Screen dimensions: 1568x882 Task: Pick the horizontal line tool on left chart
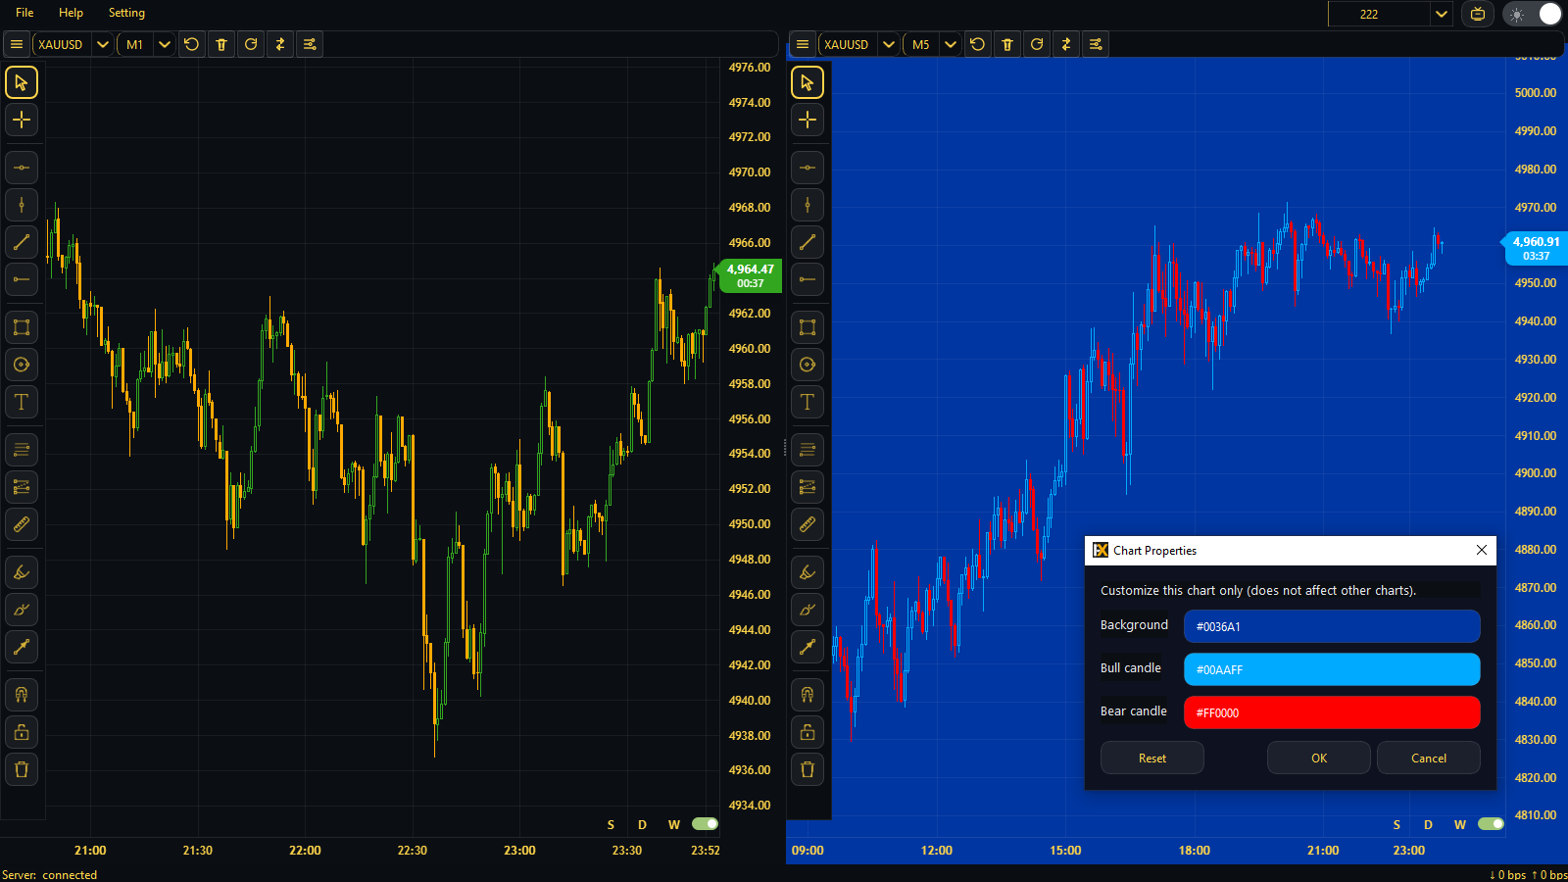[22, 168]
